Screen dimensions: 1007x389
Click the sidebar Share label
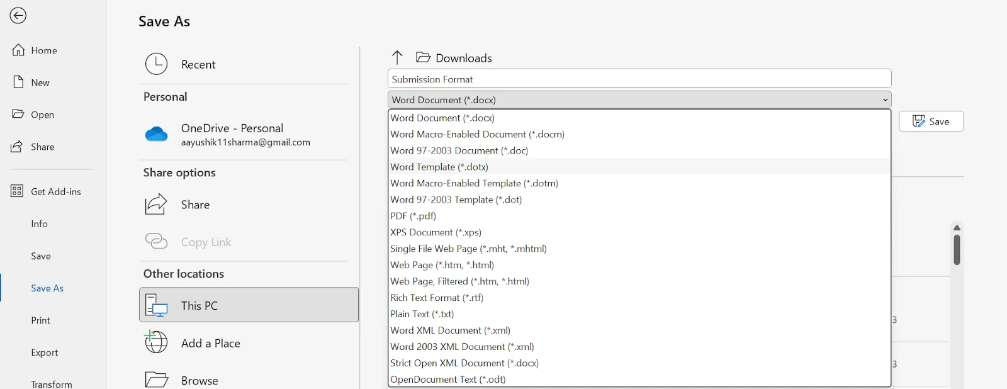43,147
